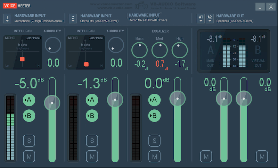The height and width of the screenshot is (168, 278).
Task: Click the VB-Audio speaker logo icon
Action: pyautogui.click(x=141, y=6)
